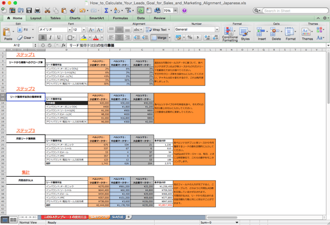Open the cell Styles gallery
The image size is (330, 225).
[x=246, y=34]
